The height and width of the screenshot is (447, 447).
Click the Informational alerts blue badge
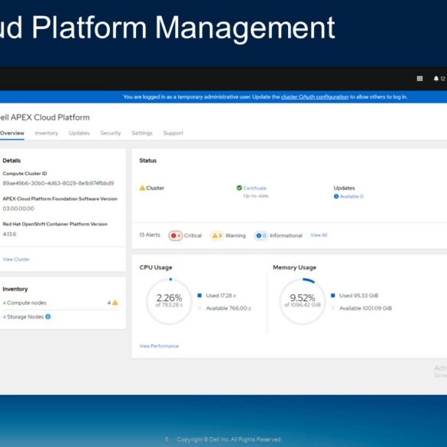(x=261, y=235)
